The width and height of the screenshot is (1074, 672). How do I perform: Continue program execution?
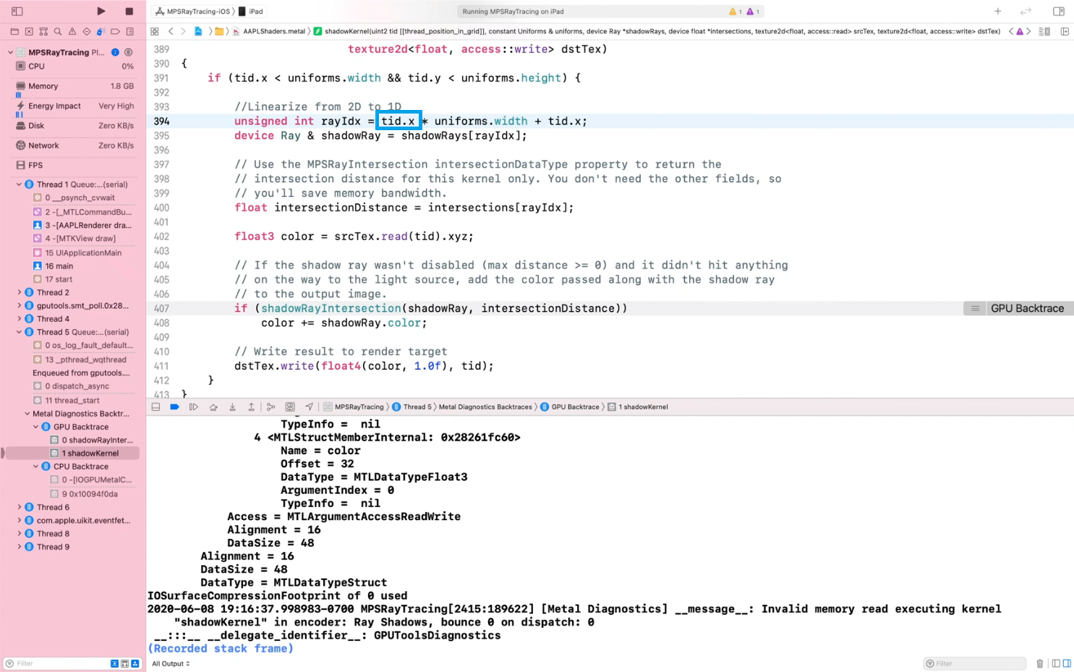click(194, 407)
